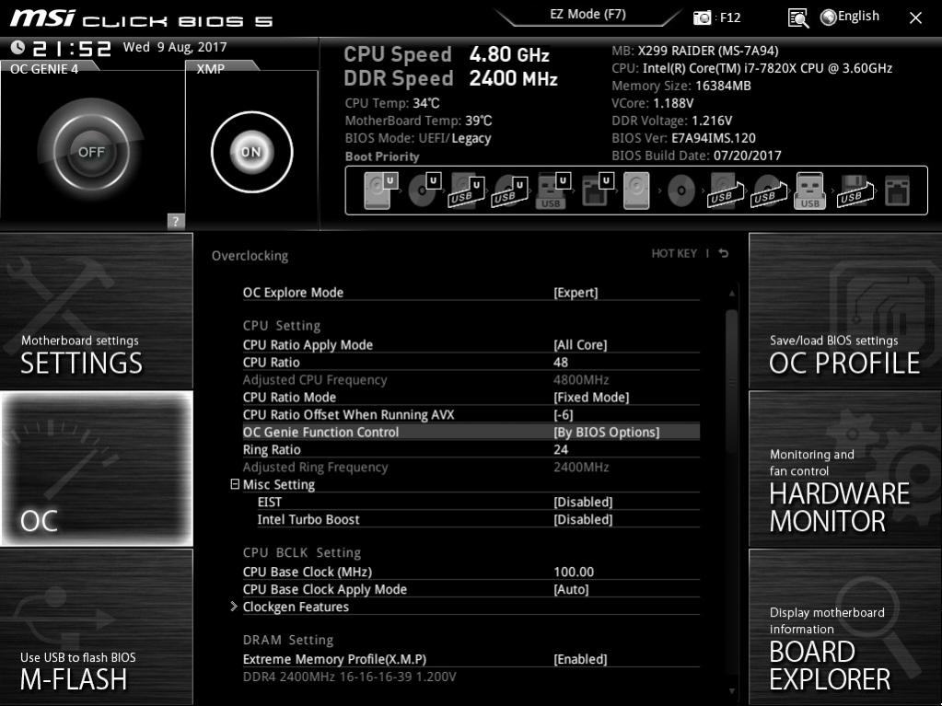Click the CPU Temp 34°C reading
The image size is (942, 706).
click(x=392, y=103)
